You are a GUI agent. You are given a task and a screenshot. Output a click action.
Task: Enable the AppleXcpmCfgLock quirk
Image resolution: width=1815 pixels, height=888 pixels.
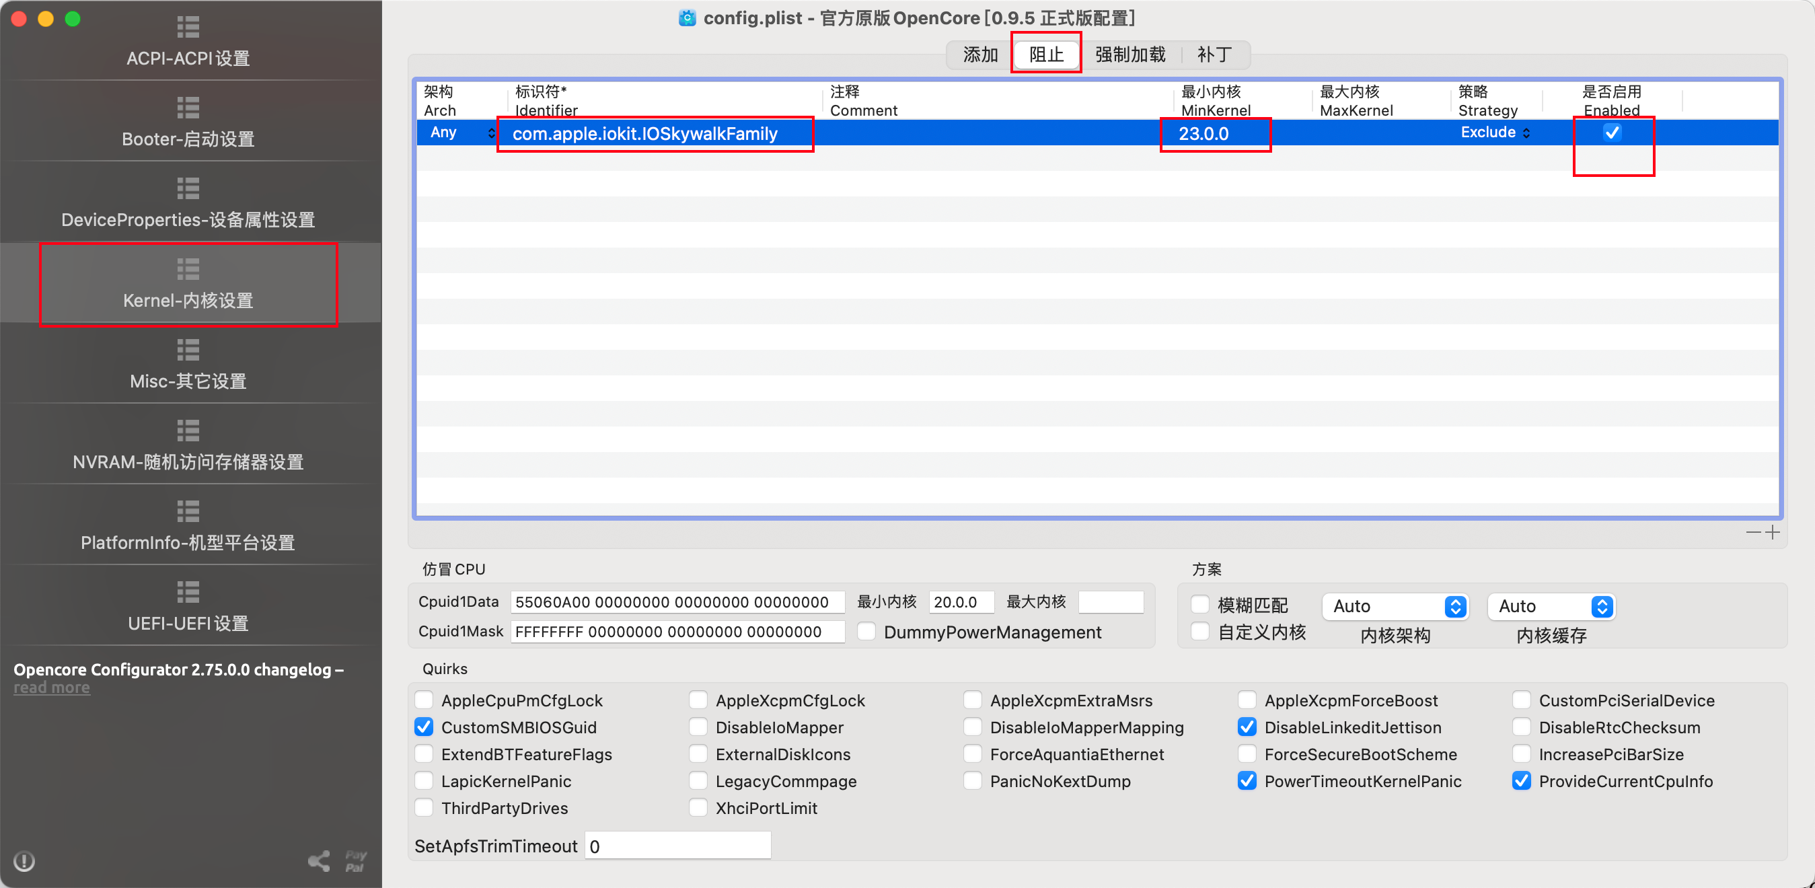click(x=698, y=700)
